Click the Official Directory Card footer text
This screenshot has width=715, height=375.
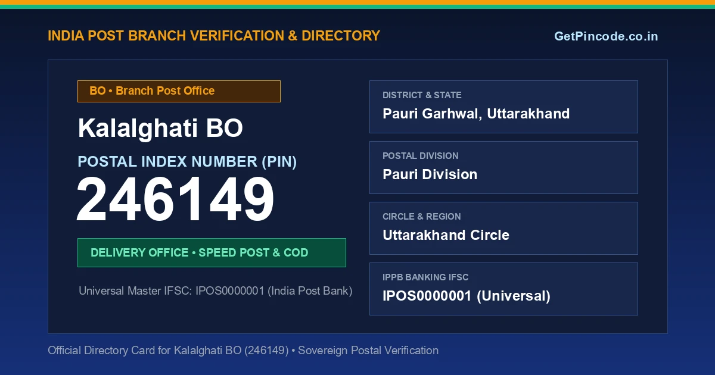pyautogui.click(x=243, y=351)
